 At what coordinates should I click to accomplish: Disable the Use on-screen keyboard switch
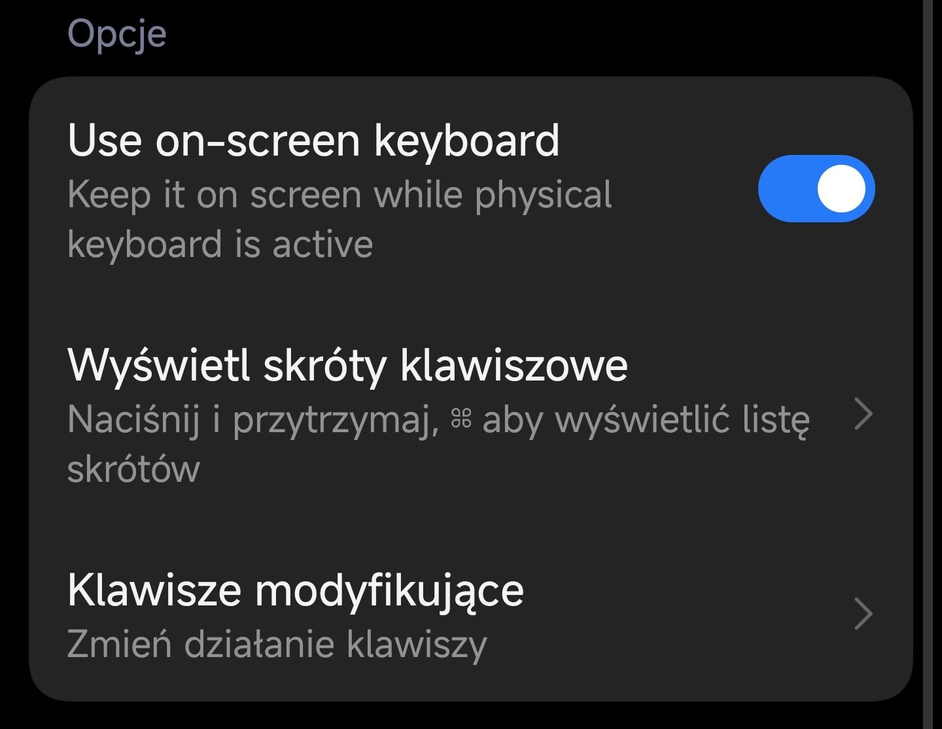pos(816,188)
